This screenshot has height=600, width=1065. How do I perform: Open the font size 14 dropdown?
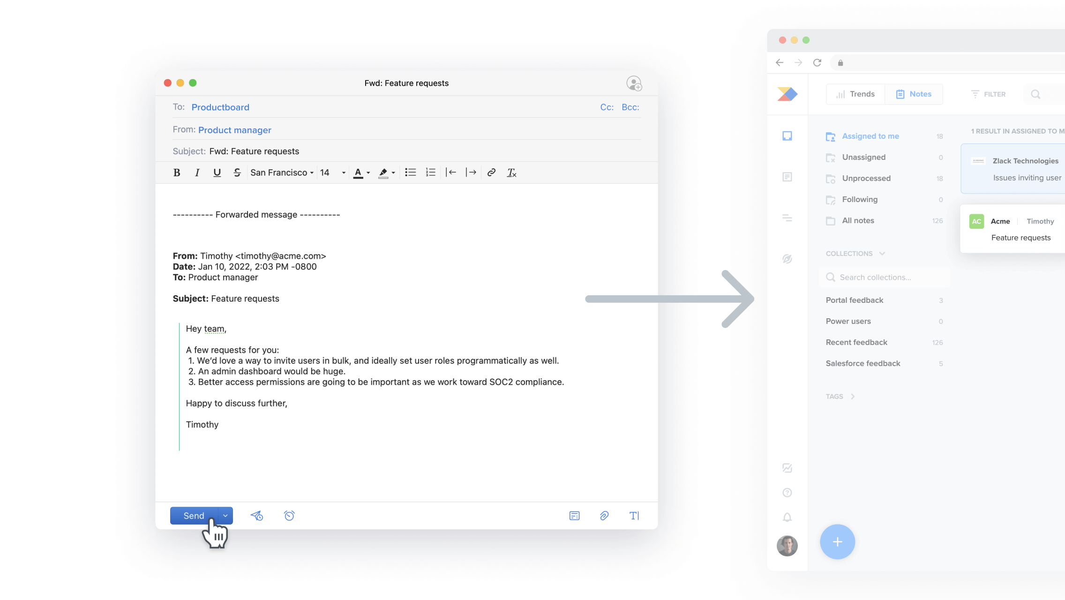pos(333,172)
